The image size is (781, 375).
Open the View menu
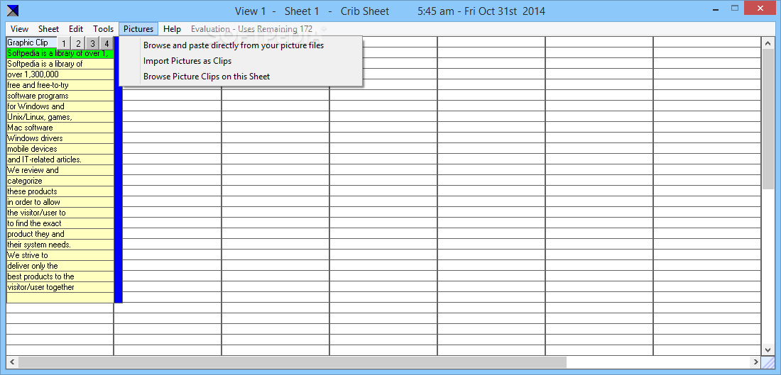pos(19,29)
